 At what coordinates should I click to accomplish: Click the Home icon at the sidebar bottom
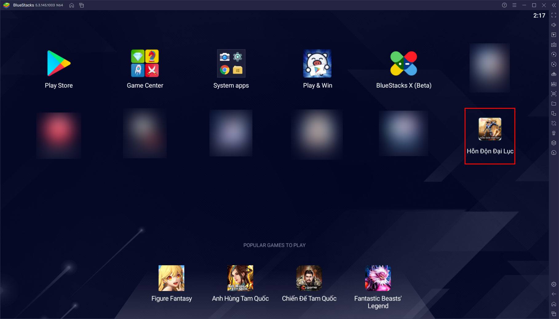tap(554, 304)
